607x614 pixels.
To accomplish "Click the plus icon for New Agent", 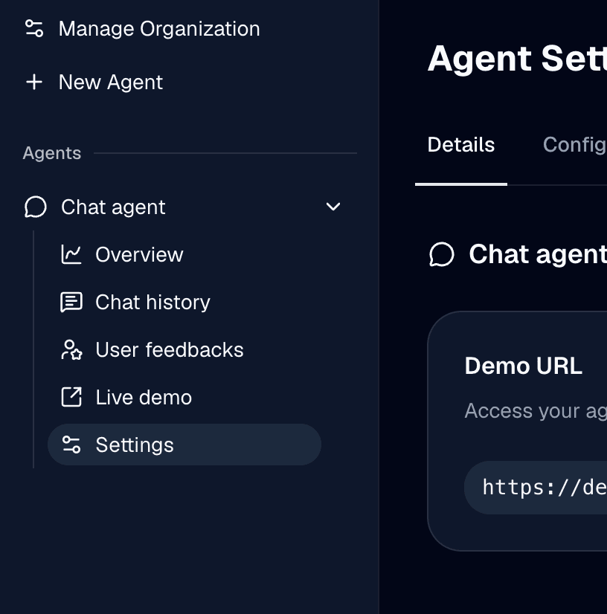I will 34,83.
